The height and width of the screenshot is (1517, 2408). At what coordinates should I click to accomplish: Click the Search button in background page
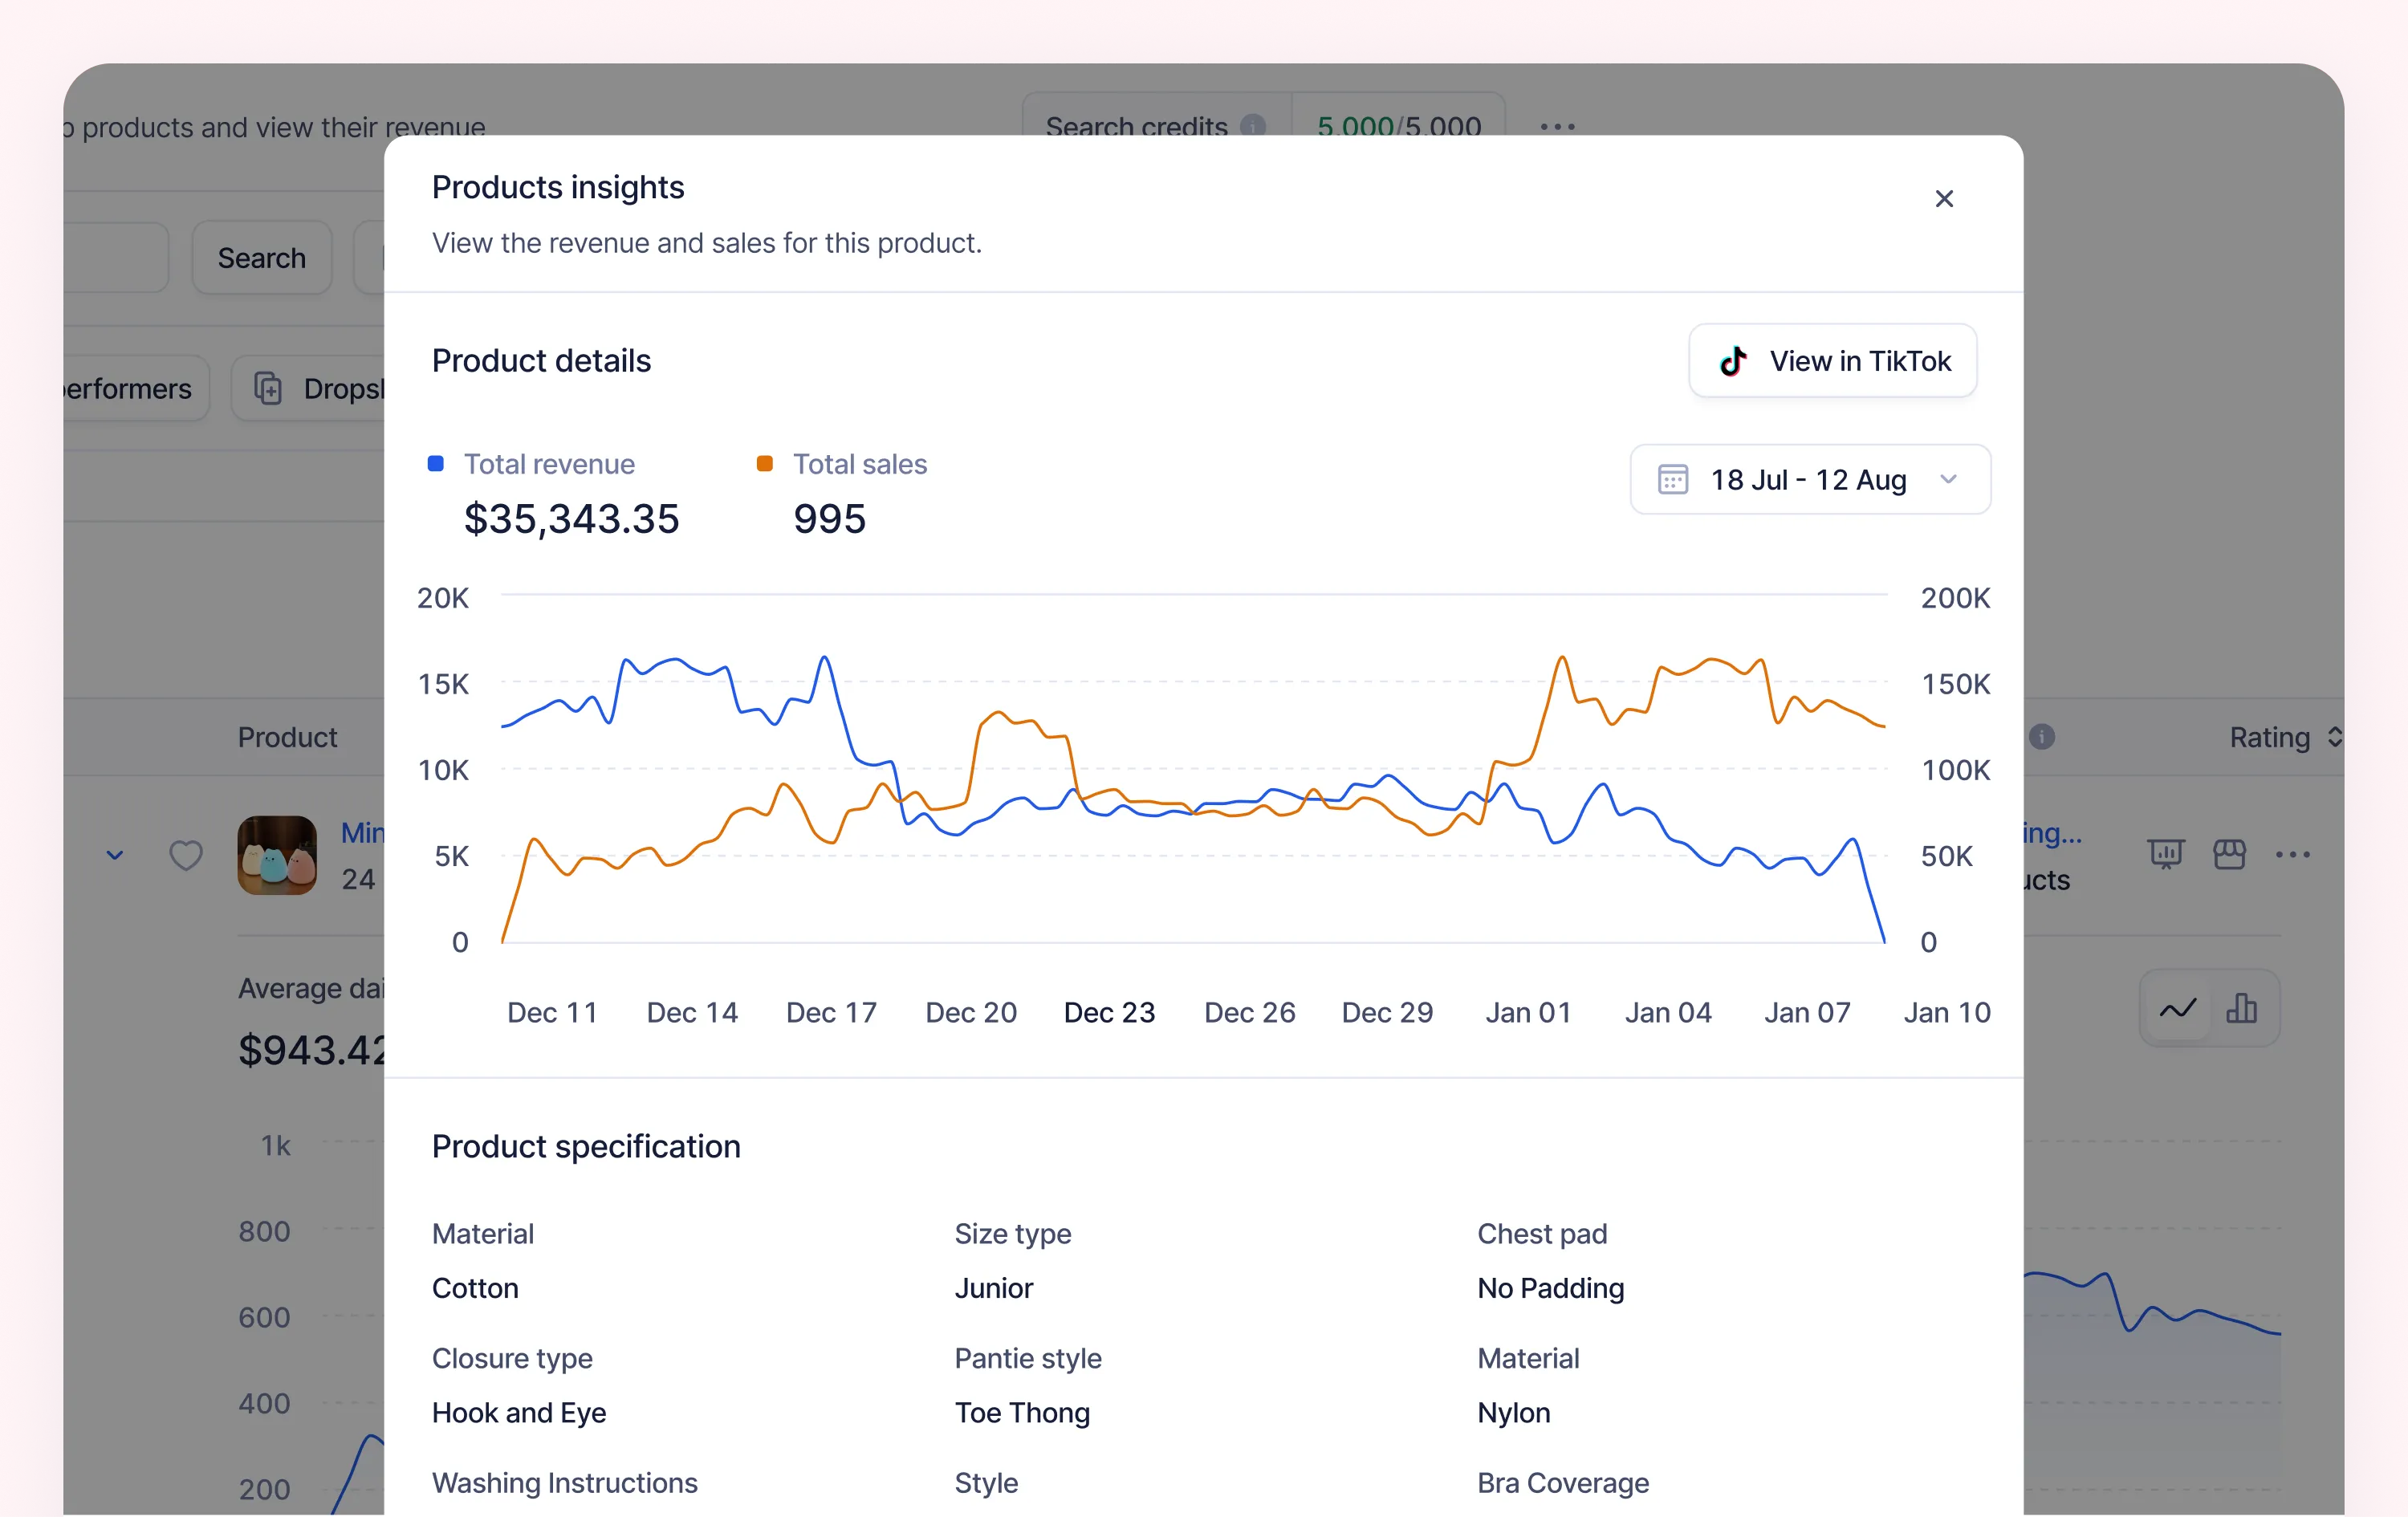click(x=262, y=258)
